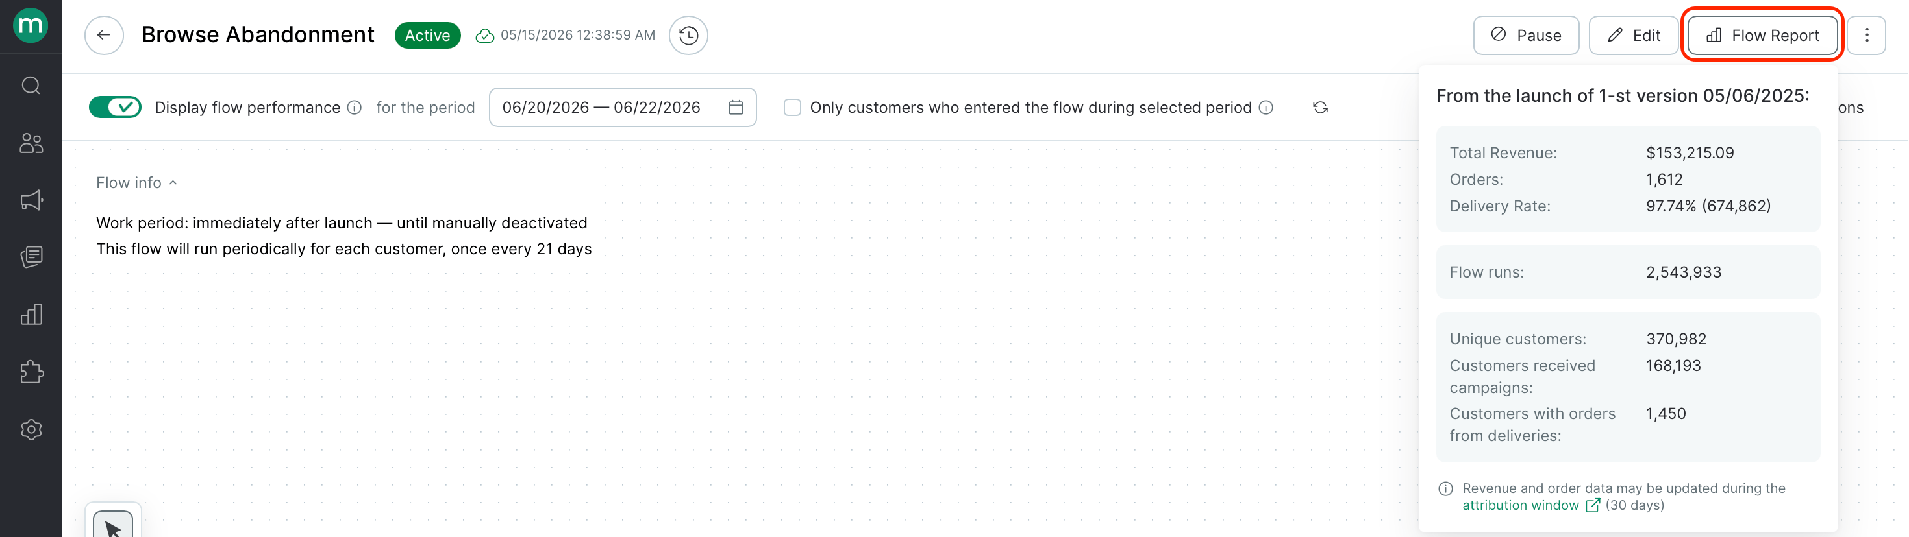Open settings via the gear icon
This screenshot has width=1909, height=537.
31,429
